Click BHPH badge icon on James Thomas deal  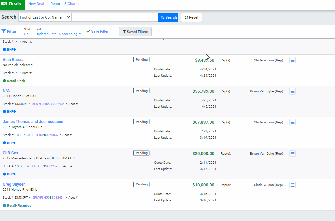pos(4,143)
